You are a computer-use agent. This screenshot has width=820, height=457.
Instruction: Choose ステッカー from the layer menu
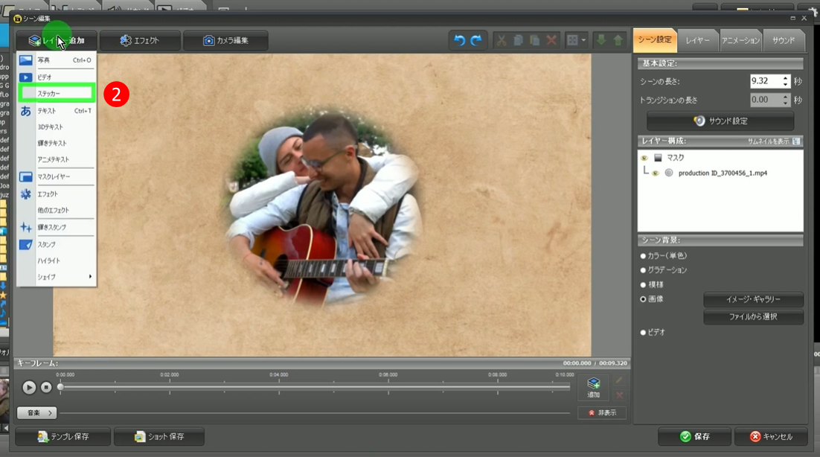click(x=57, y=93)
